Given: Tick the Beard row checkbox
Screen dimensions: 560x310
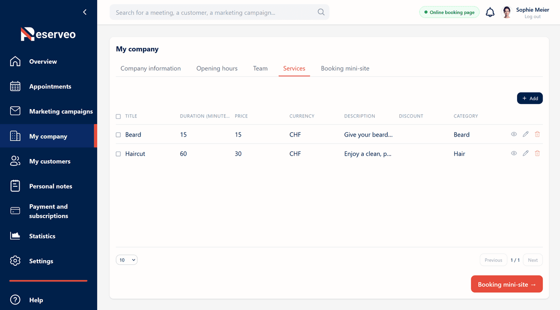Looking at the screenshot, I should (118, 135).
